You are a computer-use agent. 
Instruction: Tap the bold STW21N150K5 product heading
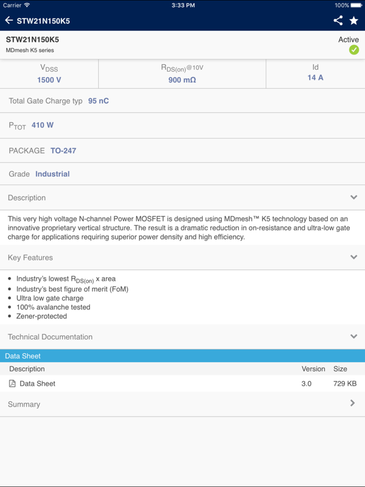click(x=32, y=39)
